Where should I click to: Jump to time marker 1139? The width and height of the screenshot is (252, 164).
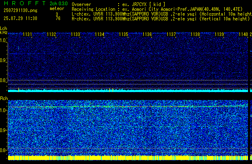(x=219, y=34)
